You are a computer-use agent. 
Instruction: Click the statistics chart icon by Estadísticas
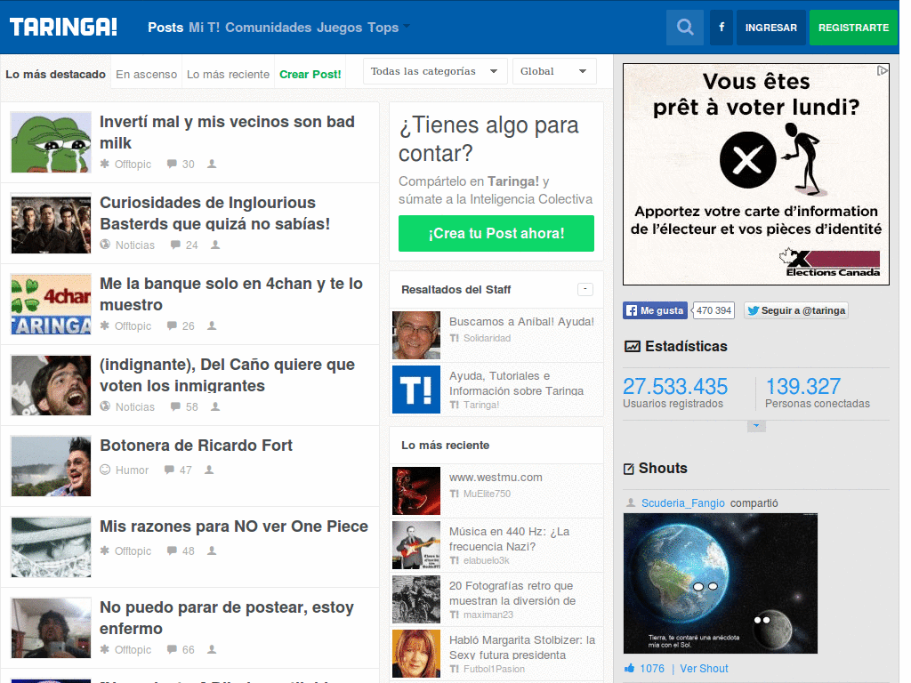click(x=633, y=347)
